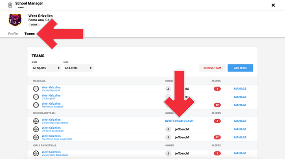Click the West Grizzlies bear logo

pos(15,20)
